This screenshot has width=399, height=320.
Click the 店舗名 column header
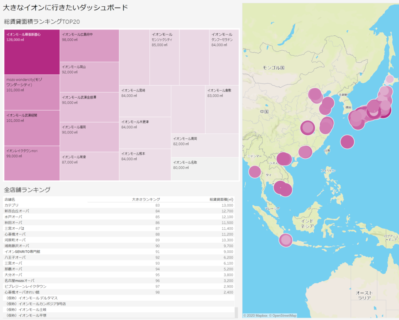pos(9,199)
